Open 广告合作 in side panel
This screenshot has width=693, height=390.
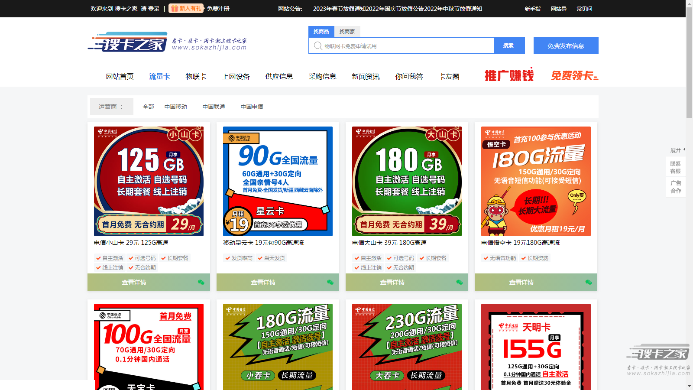pos(676,187)
